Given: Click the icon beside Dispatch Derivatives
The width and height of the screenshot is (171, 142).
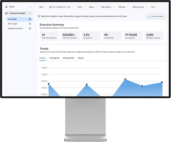Looking at the screenshot, I should pyautogui.click(x=30, y=28).
